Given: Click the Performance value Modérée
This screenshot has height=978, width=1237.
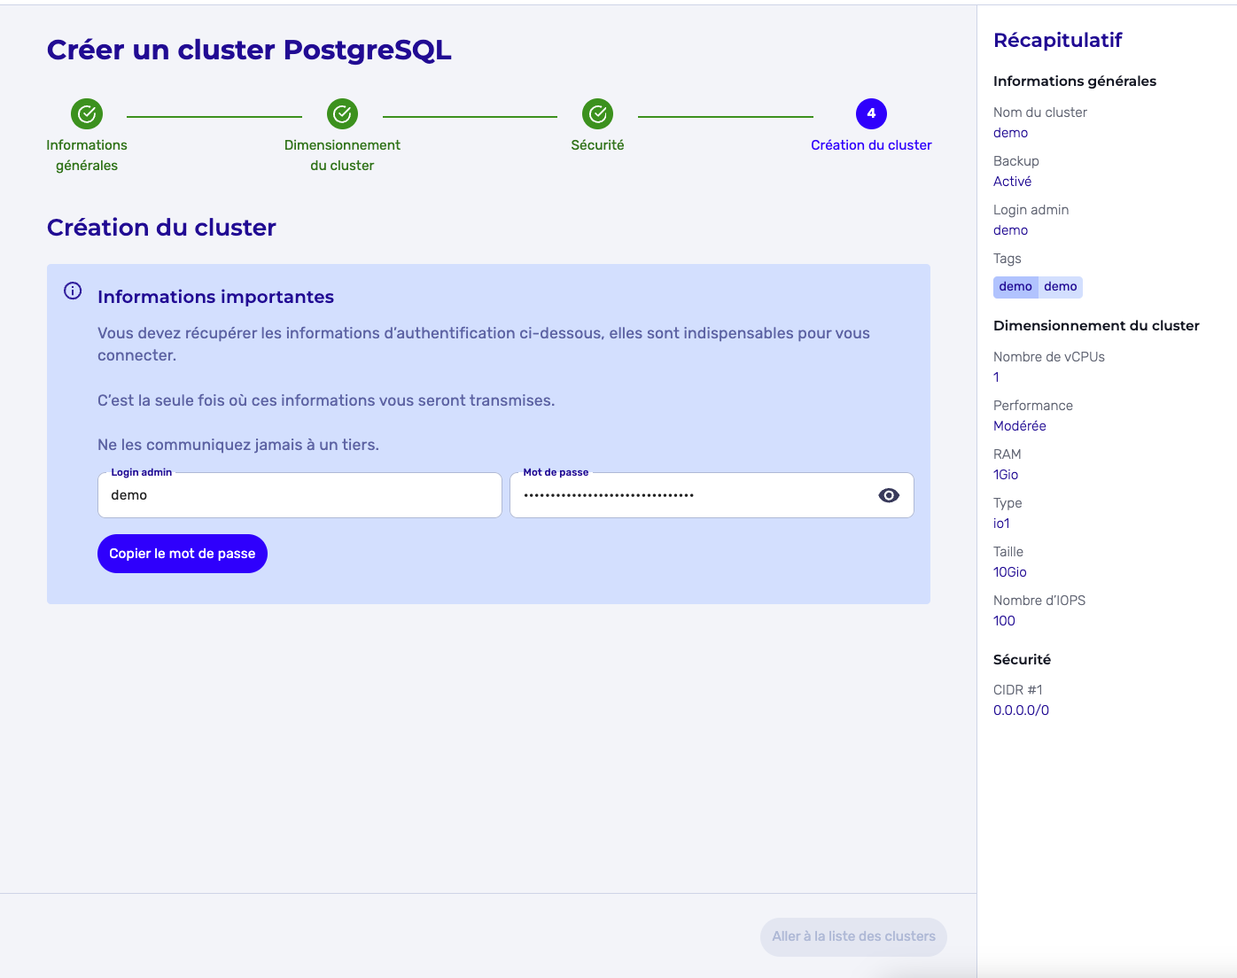Looking at the screenshot, I should coord(1020,426).
